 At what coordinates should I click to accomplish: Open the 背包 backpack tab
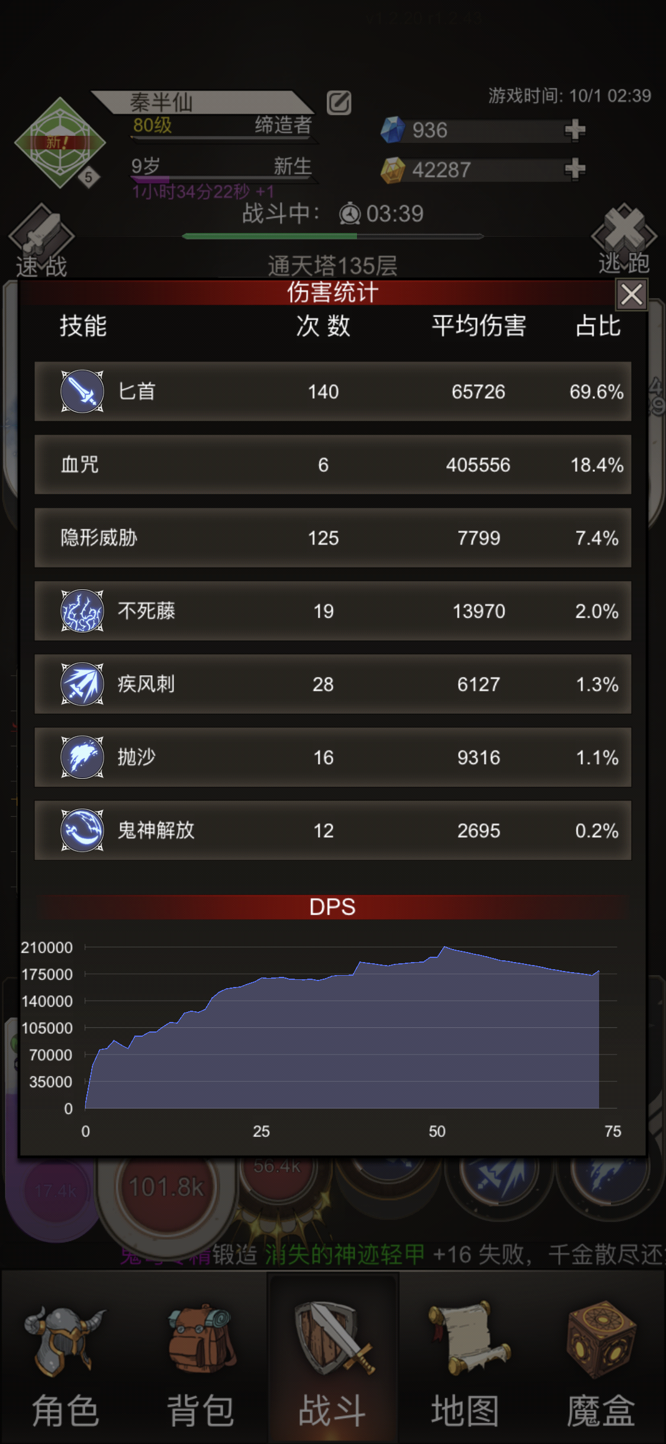point(200,1357)
